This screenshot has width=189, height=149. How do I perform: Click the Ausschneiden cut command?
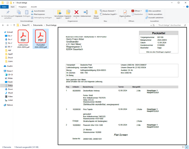[39, 11]
